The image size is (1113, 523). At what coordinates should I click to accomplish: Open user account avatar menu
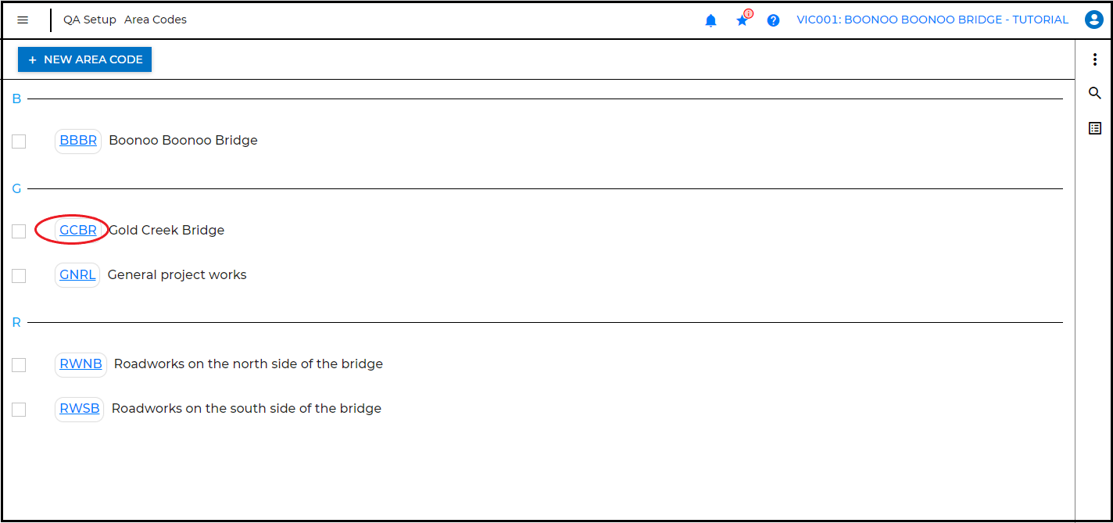tap(1093, 20)
